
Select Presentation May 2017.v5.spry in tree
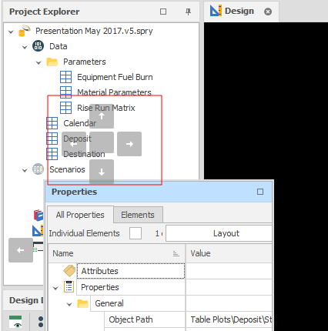[x=94, y=31]
